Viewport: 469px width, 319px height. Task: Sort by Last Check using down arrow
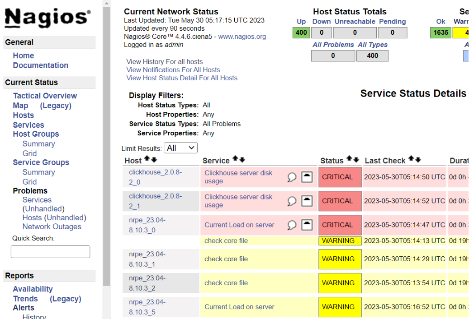pyautogui.click(x=417, y=159)
